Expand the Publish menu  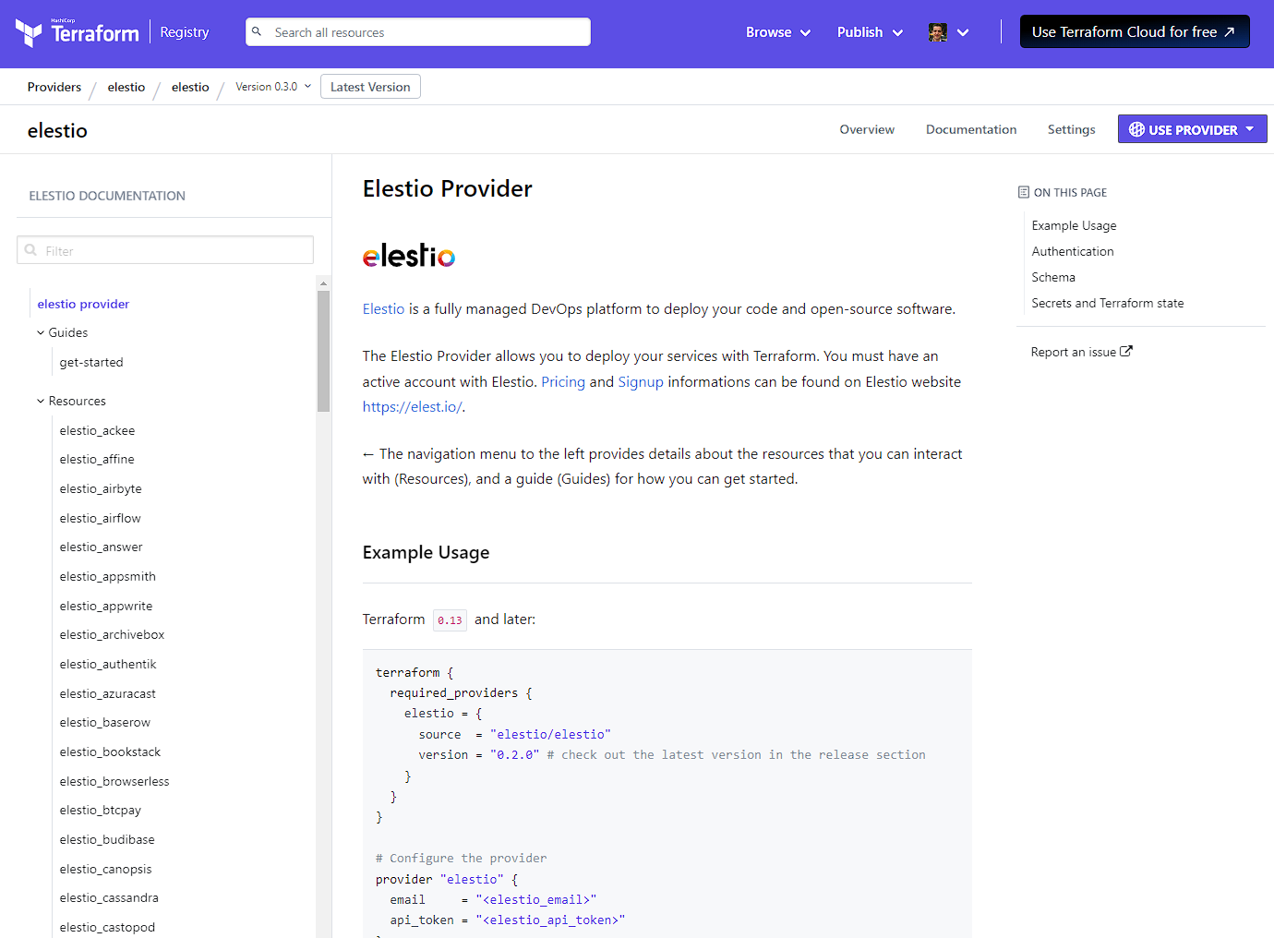pyautogui.click(x=870, y=32)
